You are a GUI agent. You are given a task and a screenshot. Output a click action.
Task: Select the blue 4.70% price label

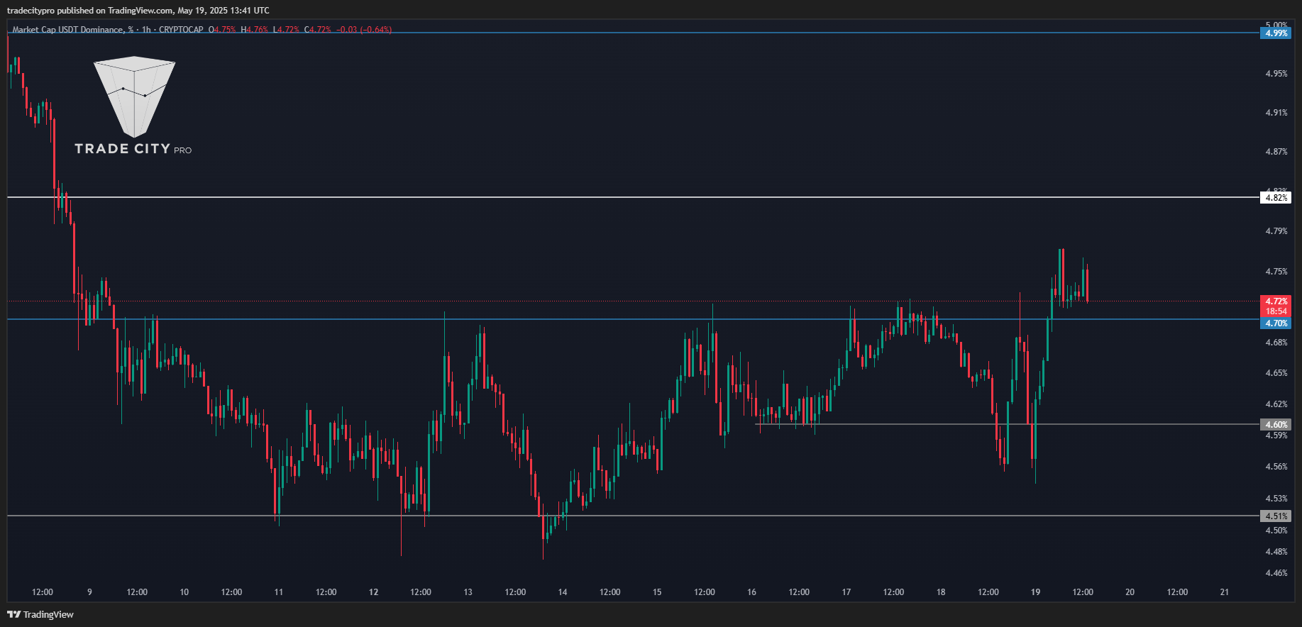[1276, 323]
